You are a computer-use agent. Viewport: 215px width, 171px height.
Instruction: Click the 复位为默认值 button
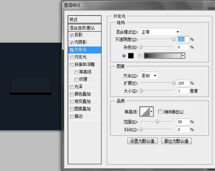(x=176, y=141)
